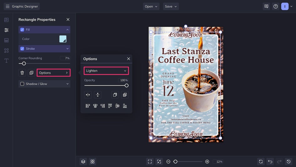Zoom out with minus icon

coord(168,162)
